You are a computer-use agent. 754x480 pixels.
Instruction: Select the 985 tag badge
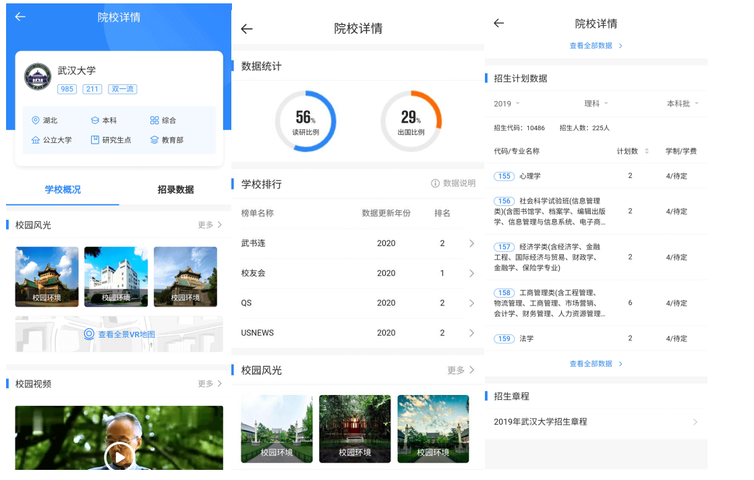67,89
